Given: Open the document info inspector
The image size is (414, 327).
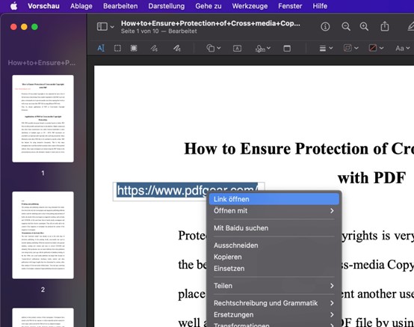Looking at the screenshot, I should [325, 26].
